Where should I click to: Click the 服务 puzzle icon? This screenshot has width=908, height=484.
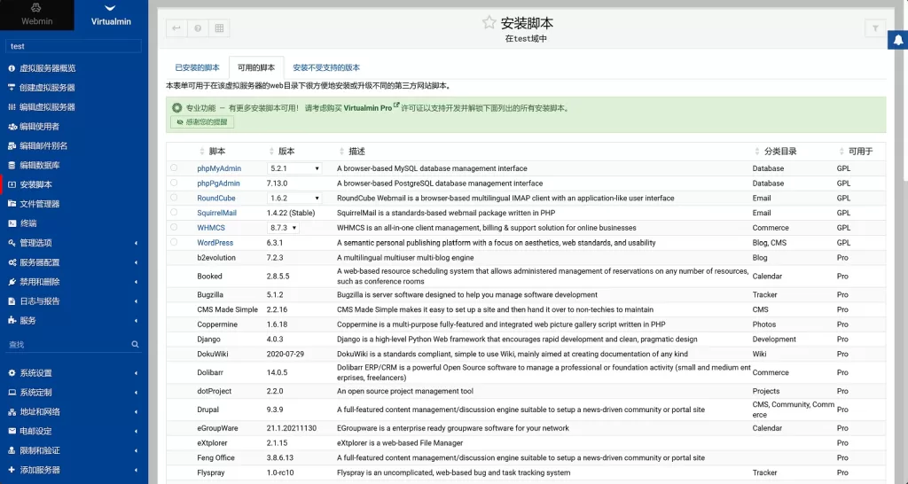pyautogui.click(x=12, y=320)
